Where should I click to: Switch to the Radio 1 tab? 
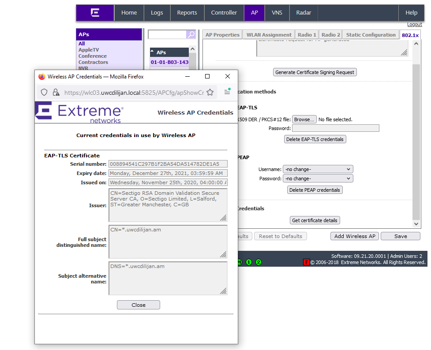coord(307,35)
